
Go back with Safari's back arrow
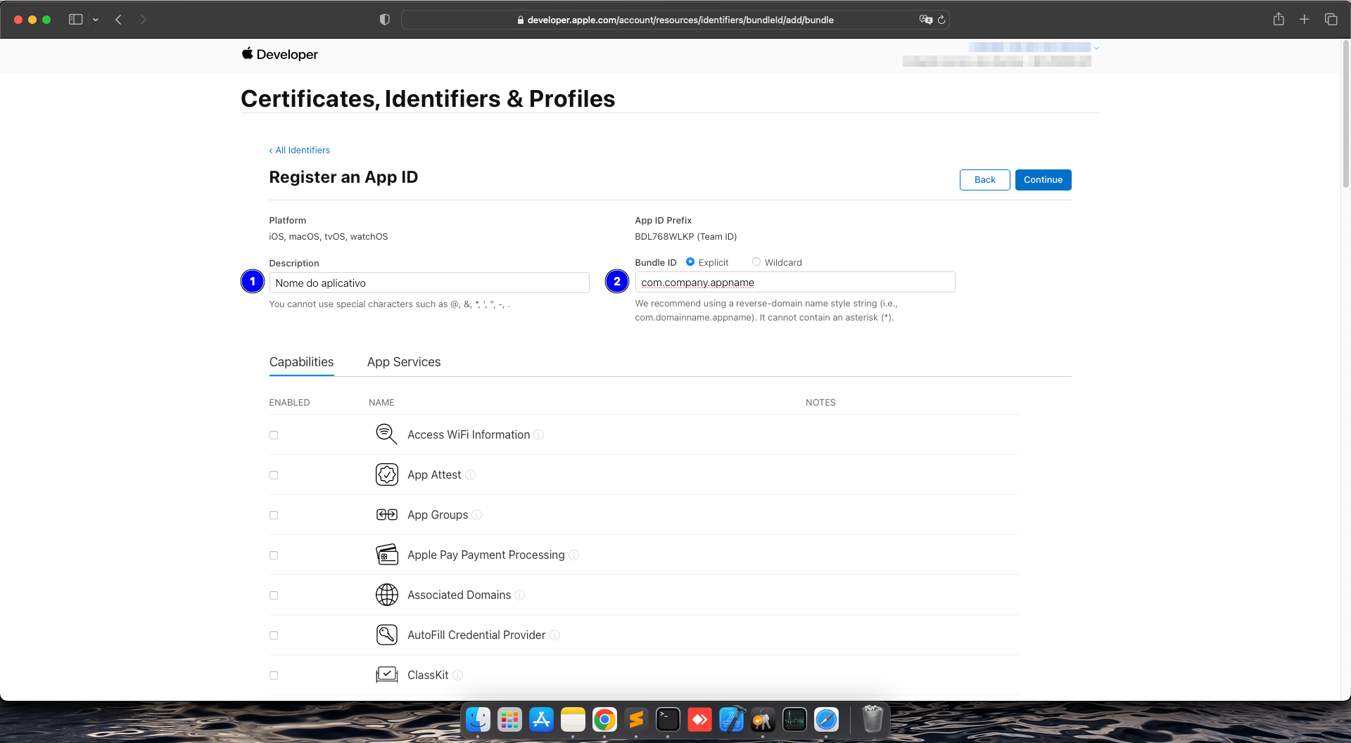(x=119, y=20)
